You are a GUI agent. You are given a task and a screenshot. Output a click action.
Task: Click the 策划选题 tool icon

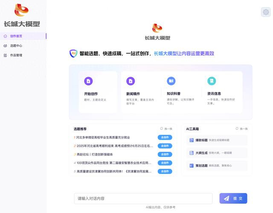pos(192,166)
